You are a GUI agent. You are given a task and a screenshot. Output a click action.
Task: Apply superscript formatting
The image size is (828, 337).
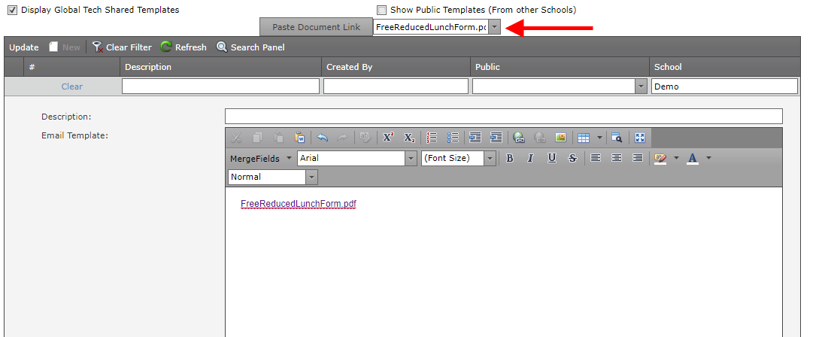click(388, 138)
